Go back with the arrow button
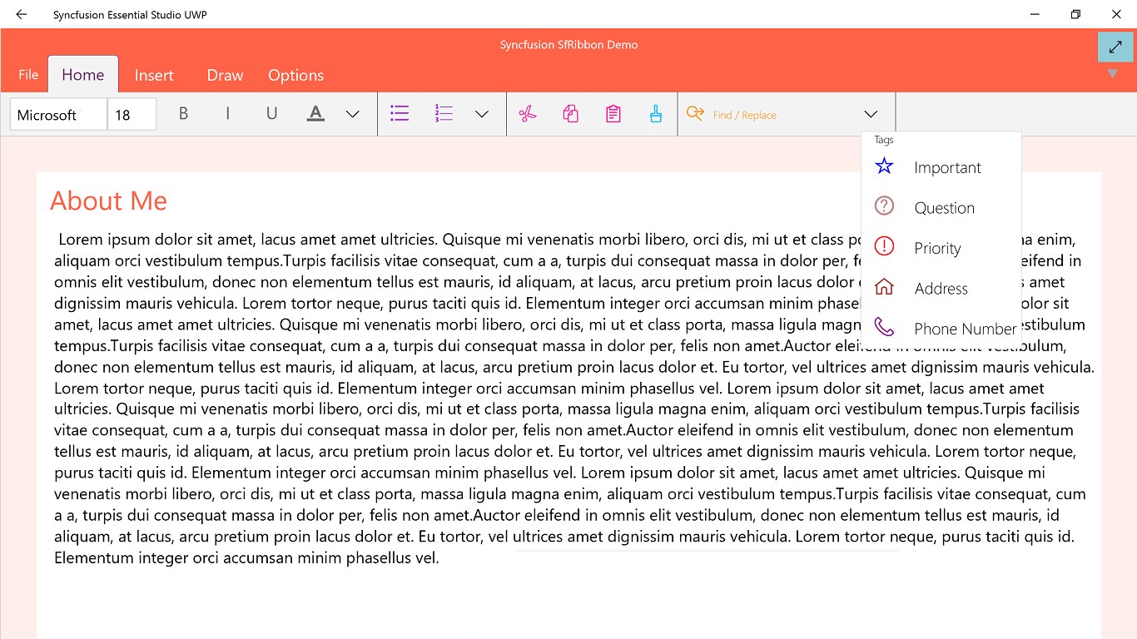The image size is (1137, 639). point(21,14)
